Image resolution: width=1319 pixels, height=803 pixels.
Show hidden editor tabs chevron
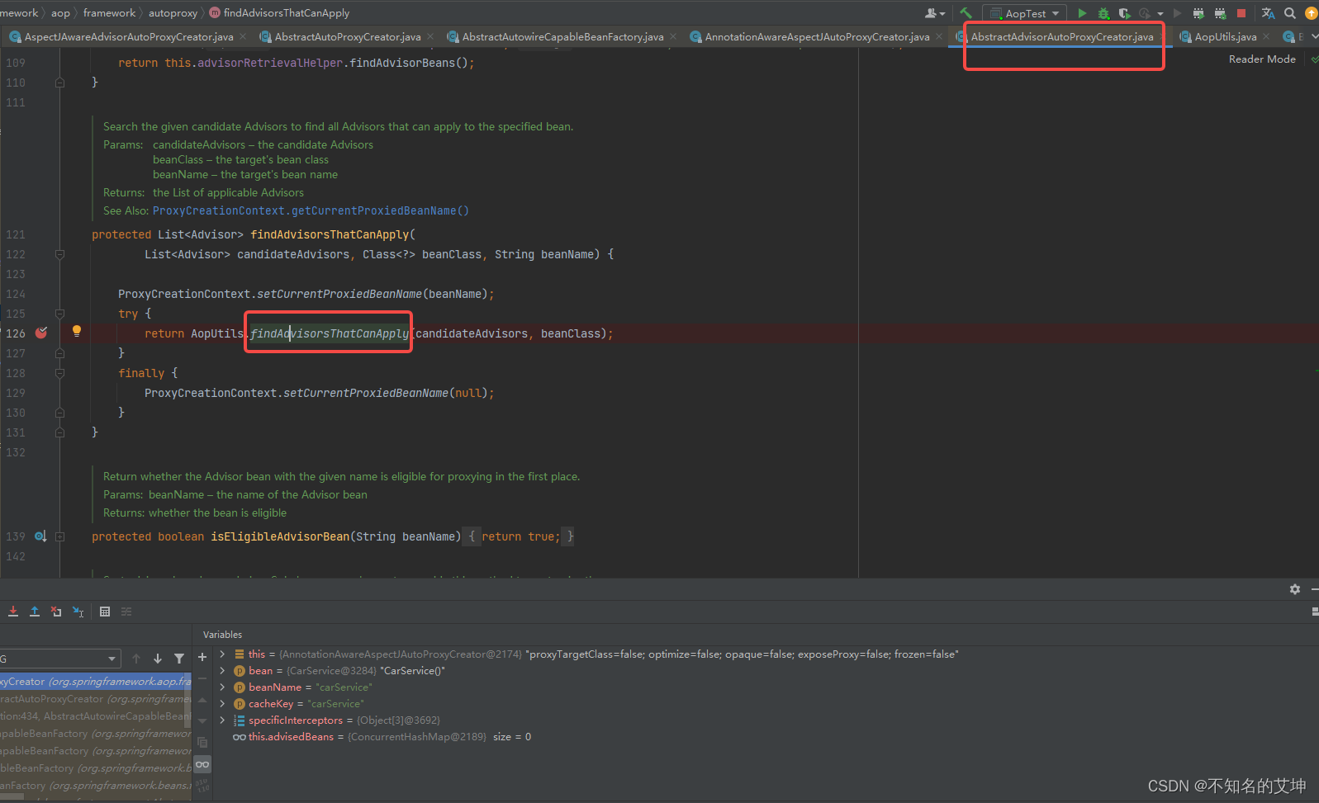1314,37
